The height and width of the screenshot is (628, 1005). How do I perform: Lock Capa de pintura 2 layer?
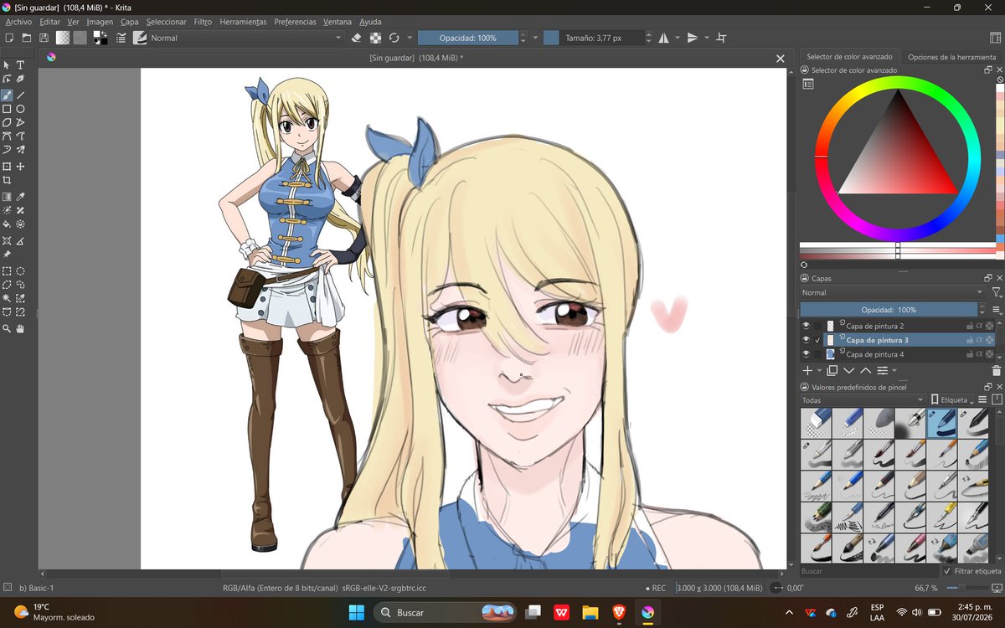coord(969,326)
